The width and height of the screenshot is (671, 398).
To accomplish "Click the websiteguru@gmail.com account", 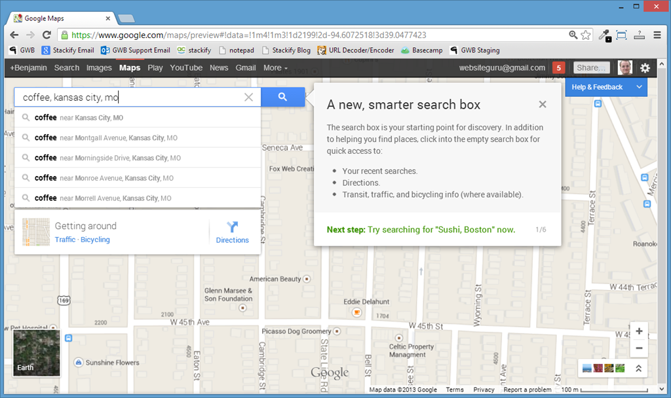I will 502,67.
